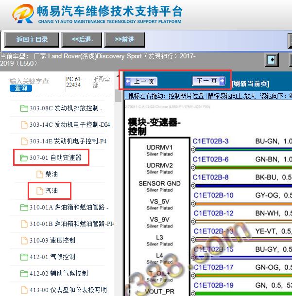This screenshot has width=292, height=296.
Task: Go back with <<后退 button
Action: pos(82,40)
